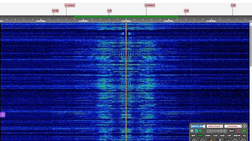
Task: Click the smallest frequency step-up plus button
Action: [x=218, y=131]
